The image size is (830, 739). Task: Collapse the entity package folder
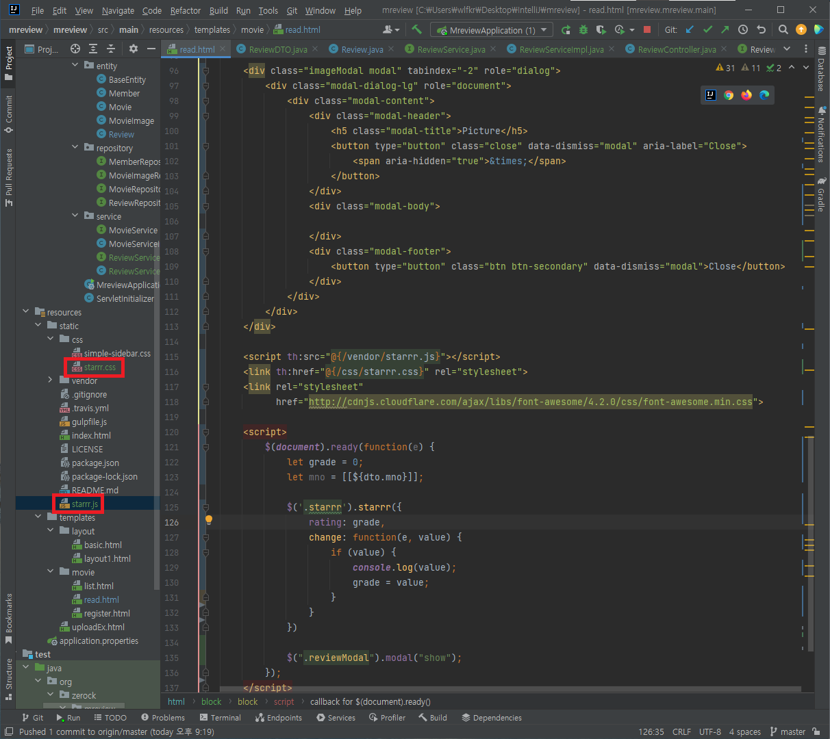click(x=75, y=65)
